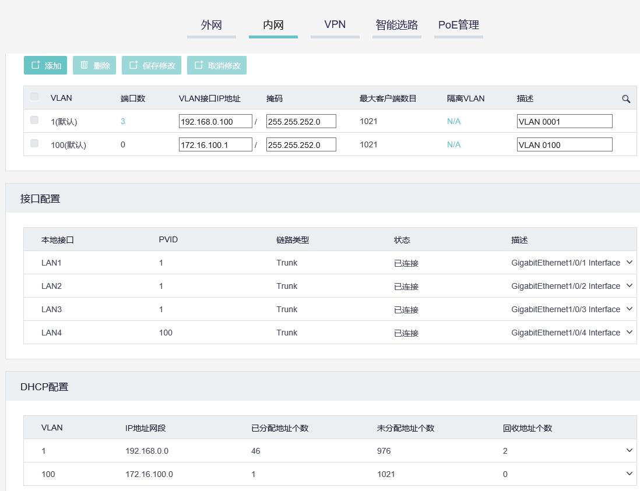Go to the 智能选路 tab
Screen dimensions: 640x491
tap(397, 25)
